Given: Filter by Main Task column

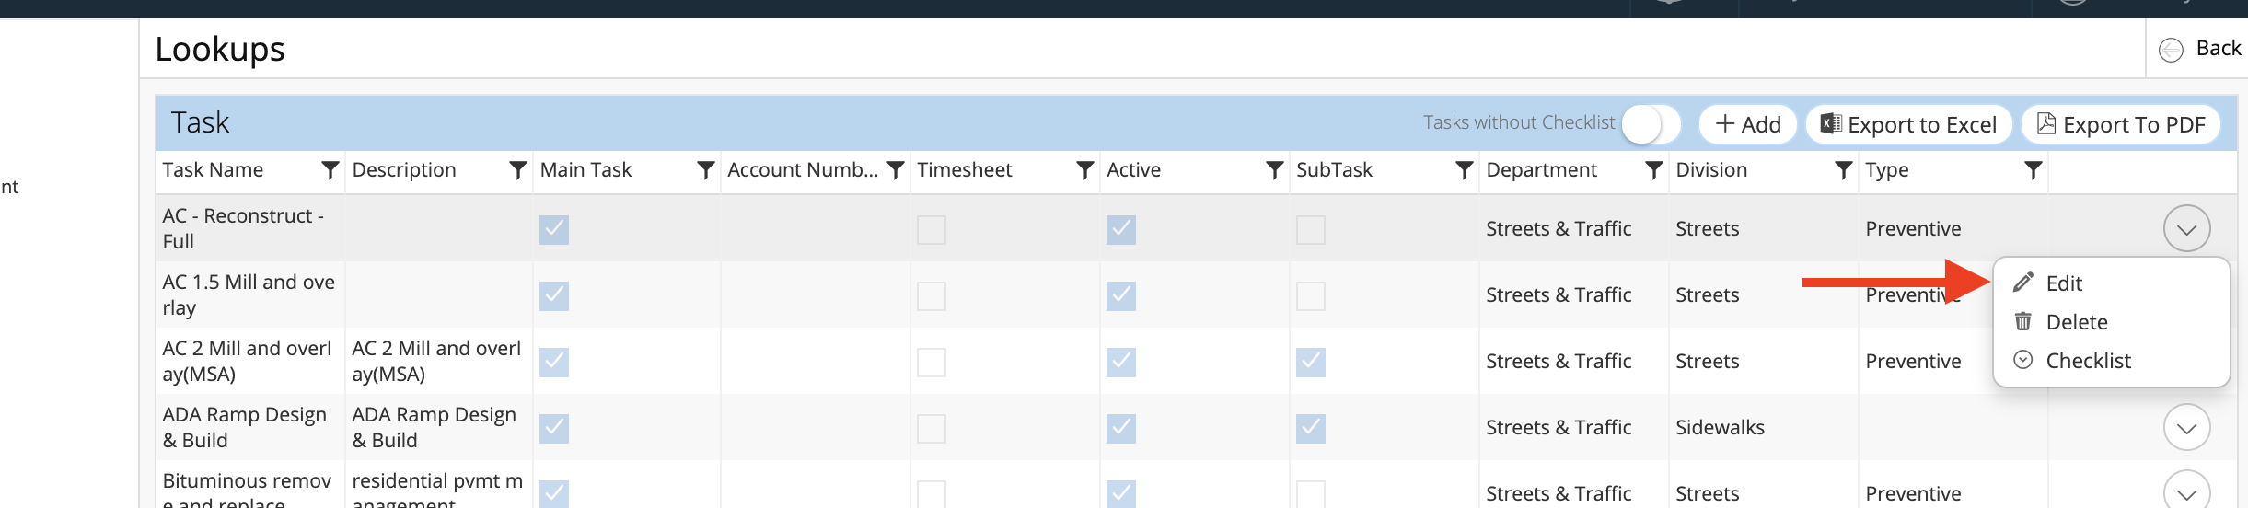Looking at the screenshot, I should pyautogui.click(x=706, y=170).
